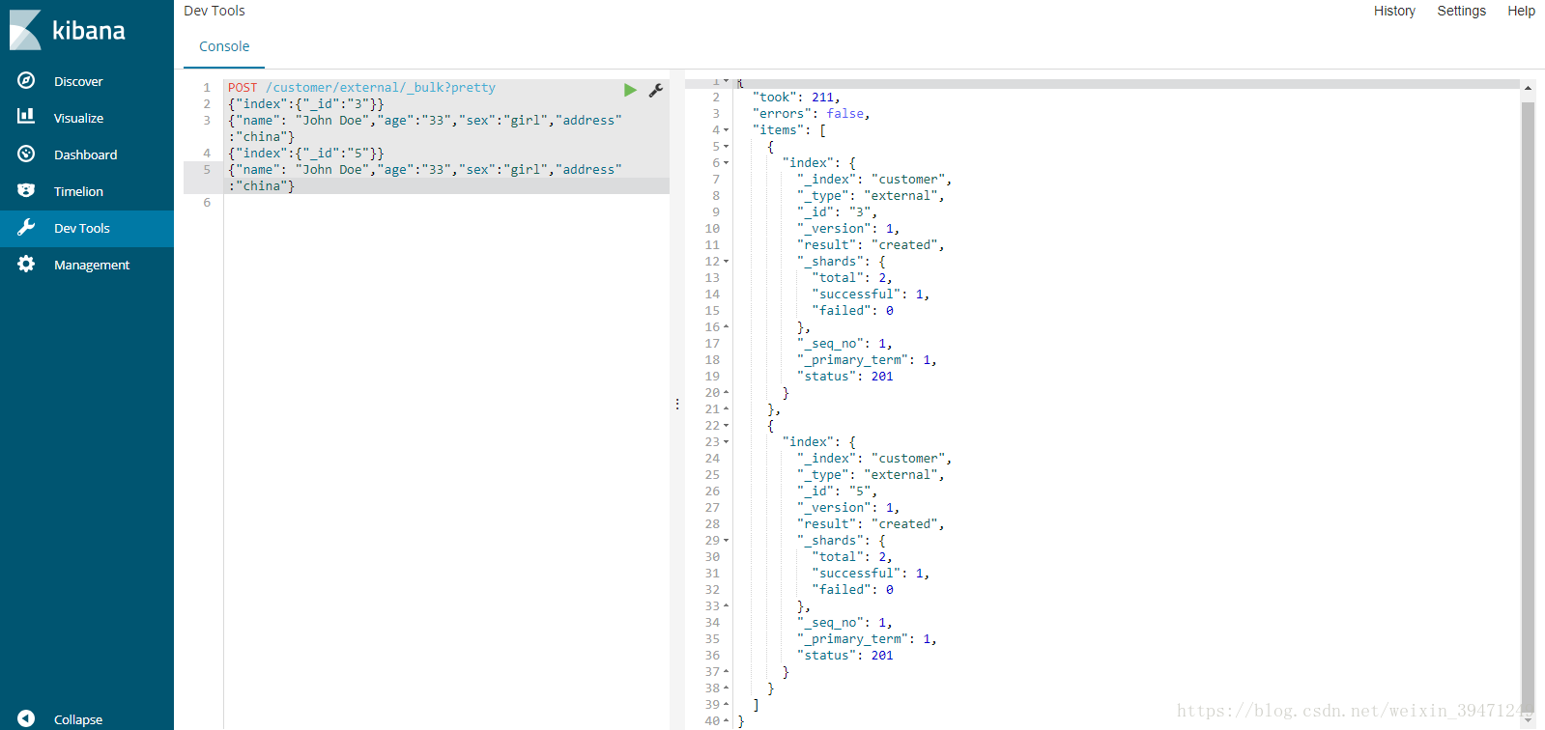The width and height of the screenshot is (1545, 730).
Task: Click the Discover sidebar label
Action: tap(78, 82)
